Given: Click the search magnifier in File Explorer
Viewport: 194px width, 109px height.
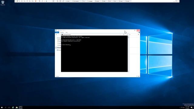Looking at the screenshot, I should pos(138,35).
